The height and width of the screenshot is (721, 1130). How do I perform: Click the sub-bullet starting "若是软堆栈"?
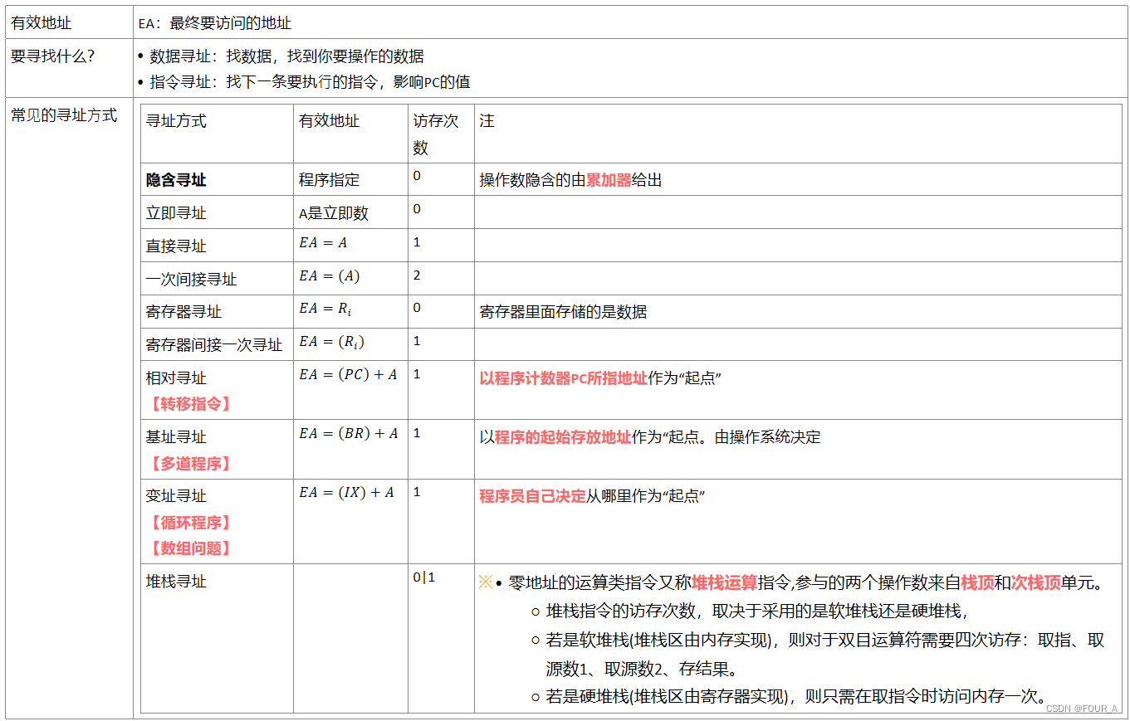click(824, 655)
